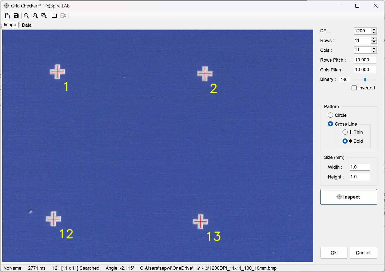This screenshot has width=385, height=272.
Task: Click '121 [11 x 11] Searched' status text
Action: click(x=76, y=268)
